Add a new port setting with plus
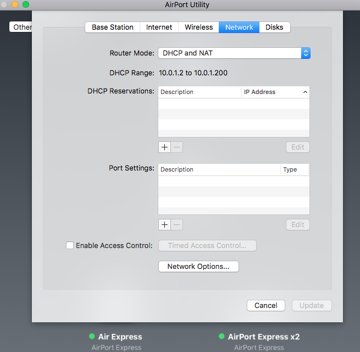 pos(164,224)
